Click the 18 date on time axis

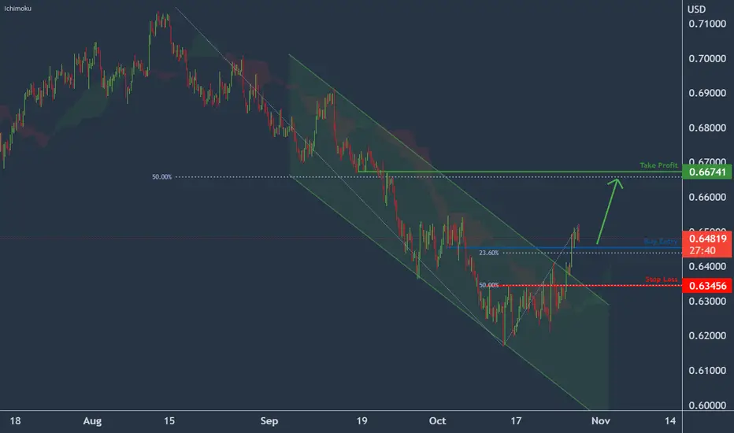(15, 421)
